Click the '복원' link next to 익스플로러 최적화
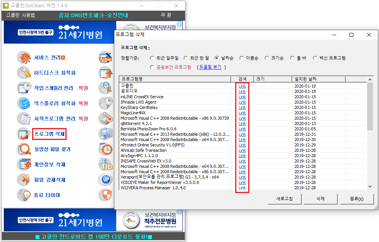The height and width of the screenshot is (242, 379). (x=83, y=103)
